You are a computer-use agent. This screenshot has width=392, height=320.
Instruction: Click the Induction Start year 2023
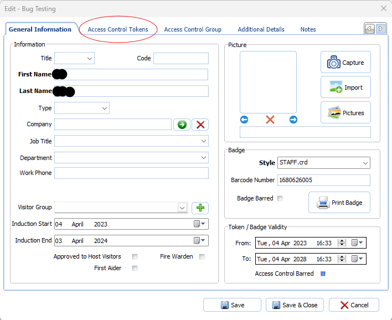pyautogui.click(x=101, y=224)
